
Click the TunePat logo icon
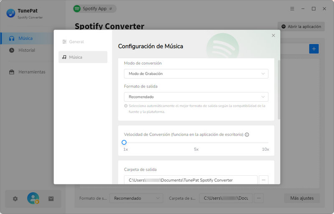click(11, 13)
